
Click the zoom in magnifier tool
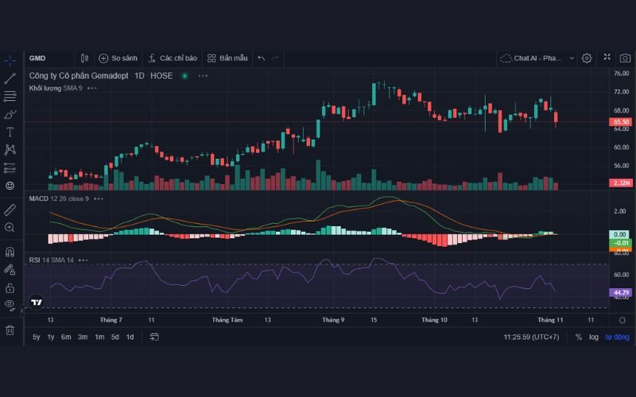10,228
